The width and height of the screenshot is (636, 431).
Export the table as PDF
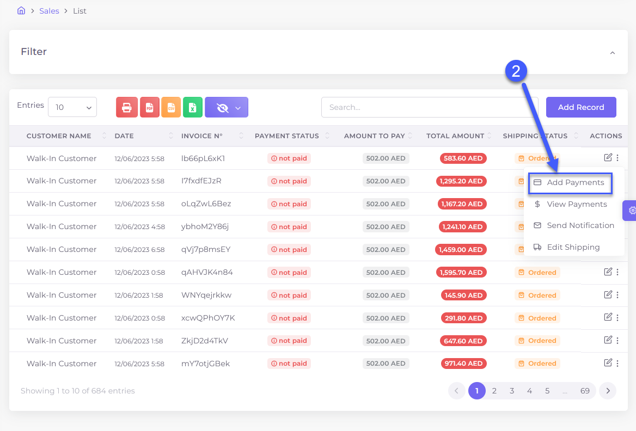150,107
